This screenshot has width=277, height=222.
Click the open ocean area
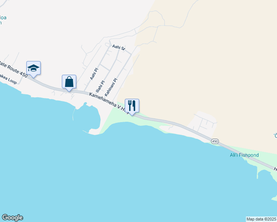point(124,176)
